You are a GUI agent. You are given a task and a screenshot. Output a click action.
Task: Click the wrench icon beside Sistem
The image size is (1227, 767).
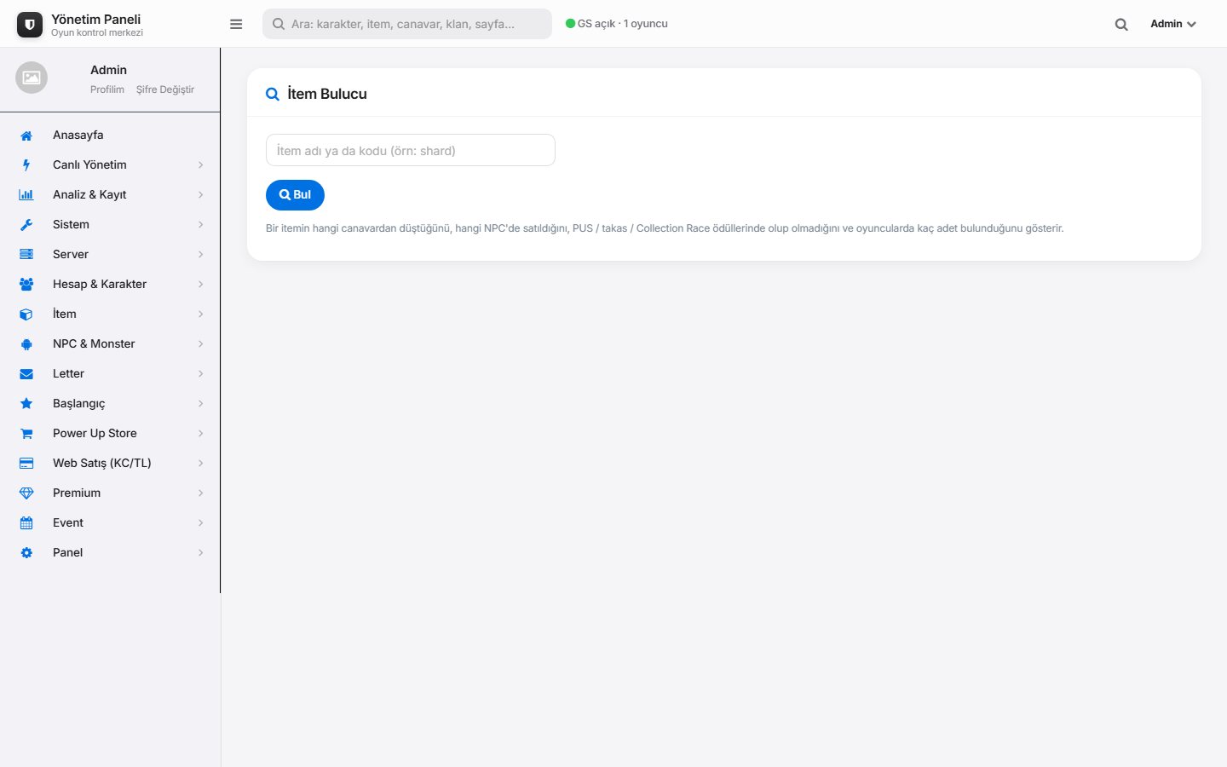[26, 225]
